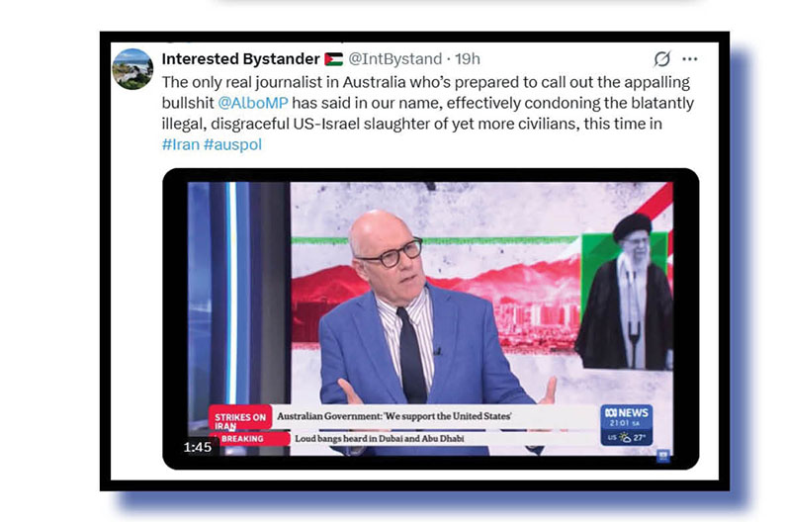785x522 pixels.
Task: Click the 'Loud bangs heard in Dubai' ticker
Action: 379,438
